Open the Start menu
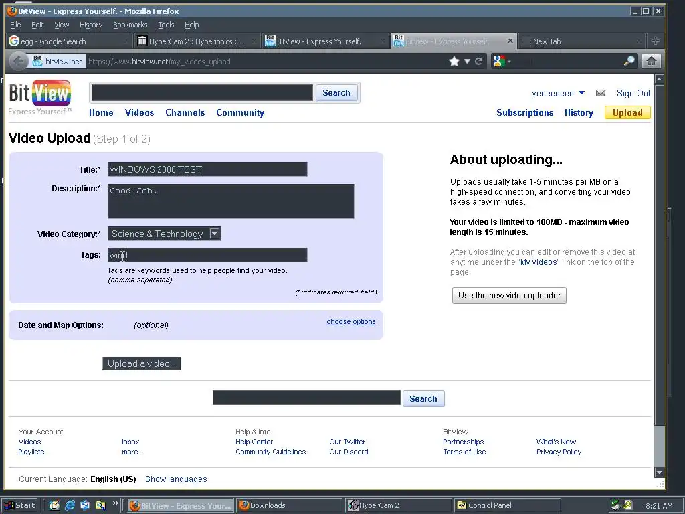The image size is (685, 514). click(x=19, y=505)
